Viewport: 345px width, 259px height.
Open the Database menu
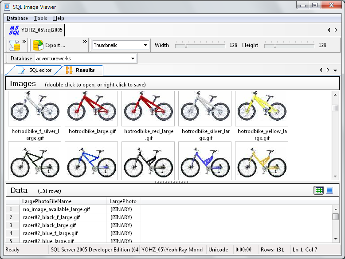click(x=17, y=18)
